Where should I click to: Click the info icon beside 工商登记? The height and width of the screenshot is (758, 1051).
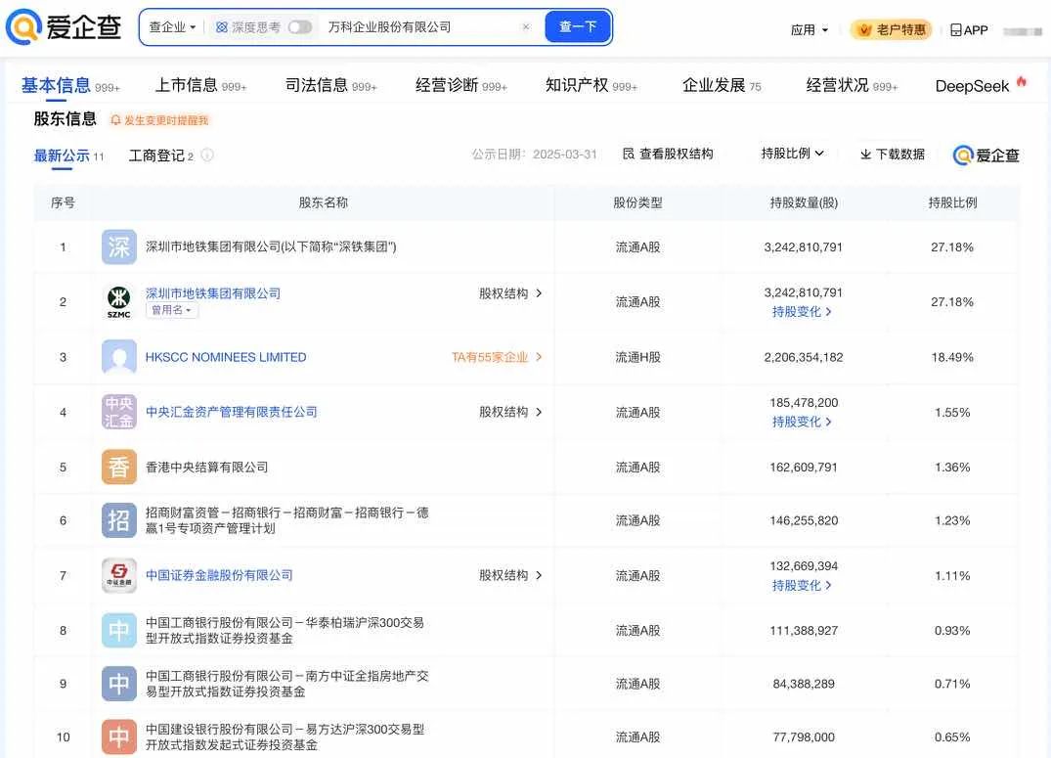tap(207, 155)
